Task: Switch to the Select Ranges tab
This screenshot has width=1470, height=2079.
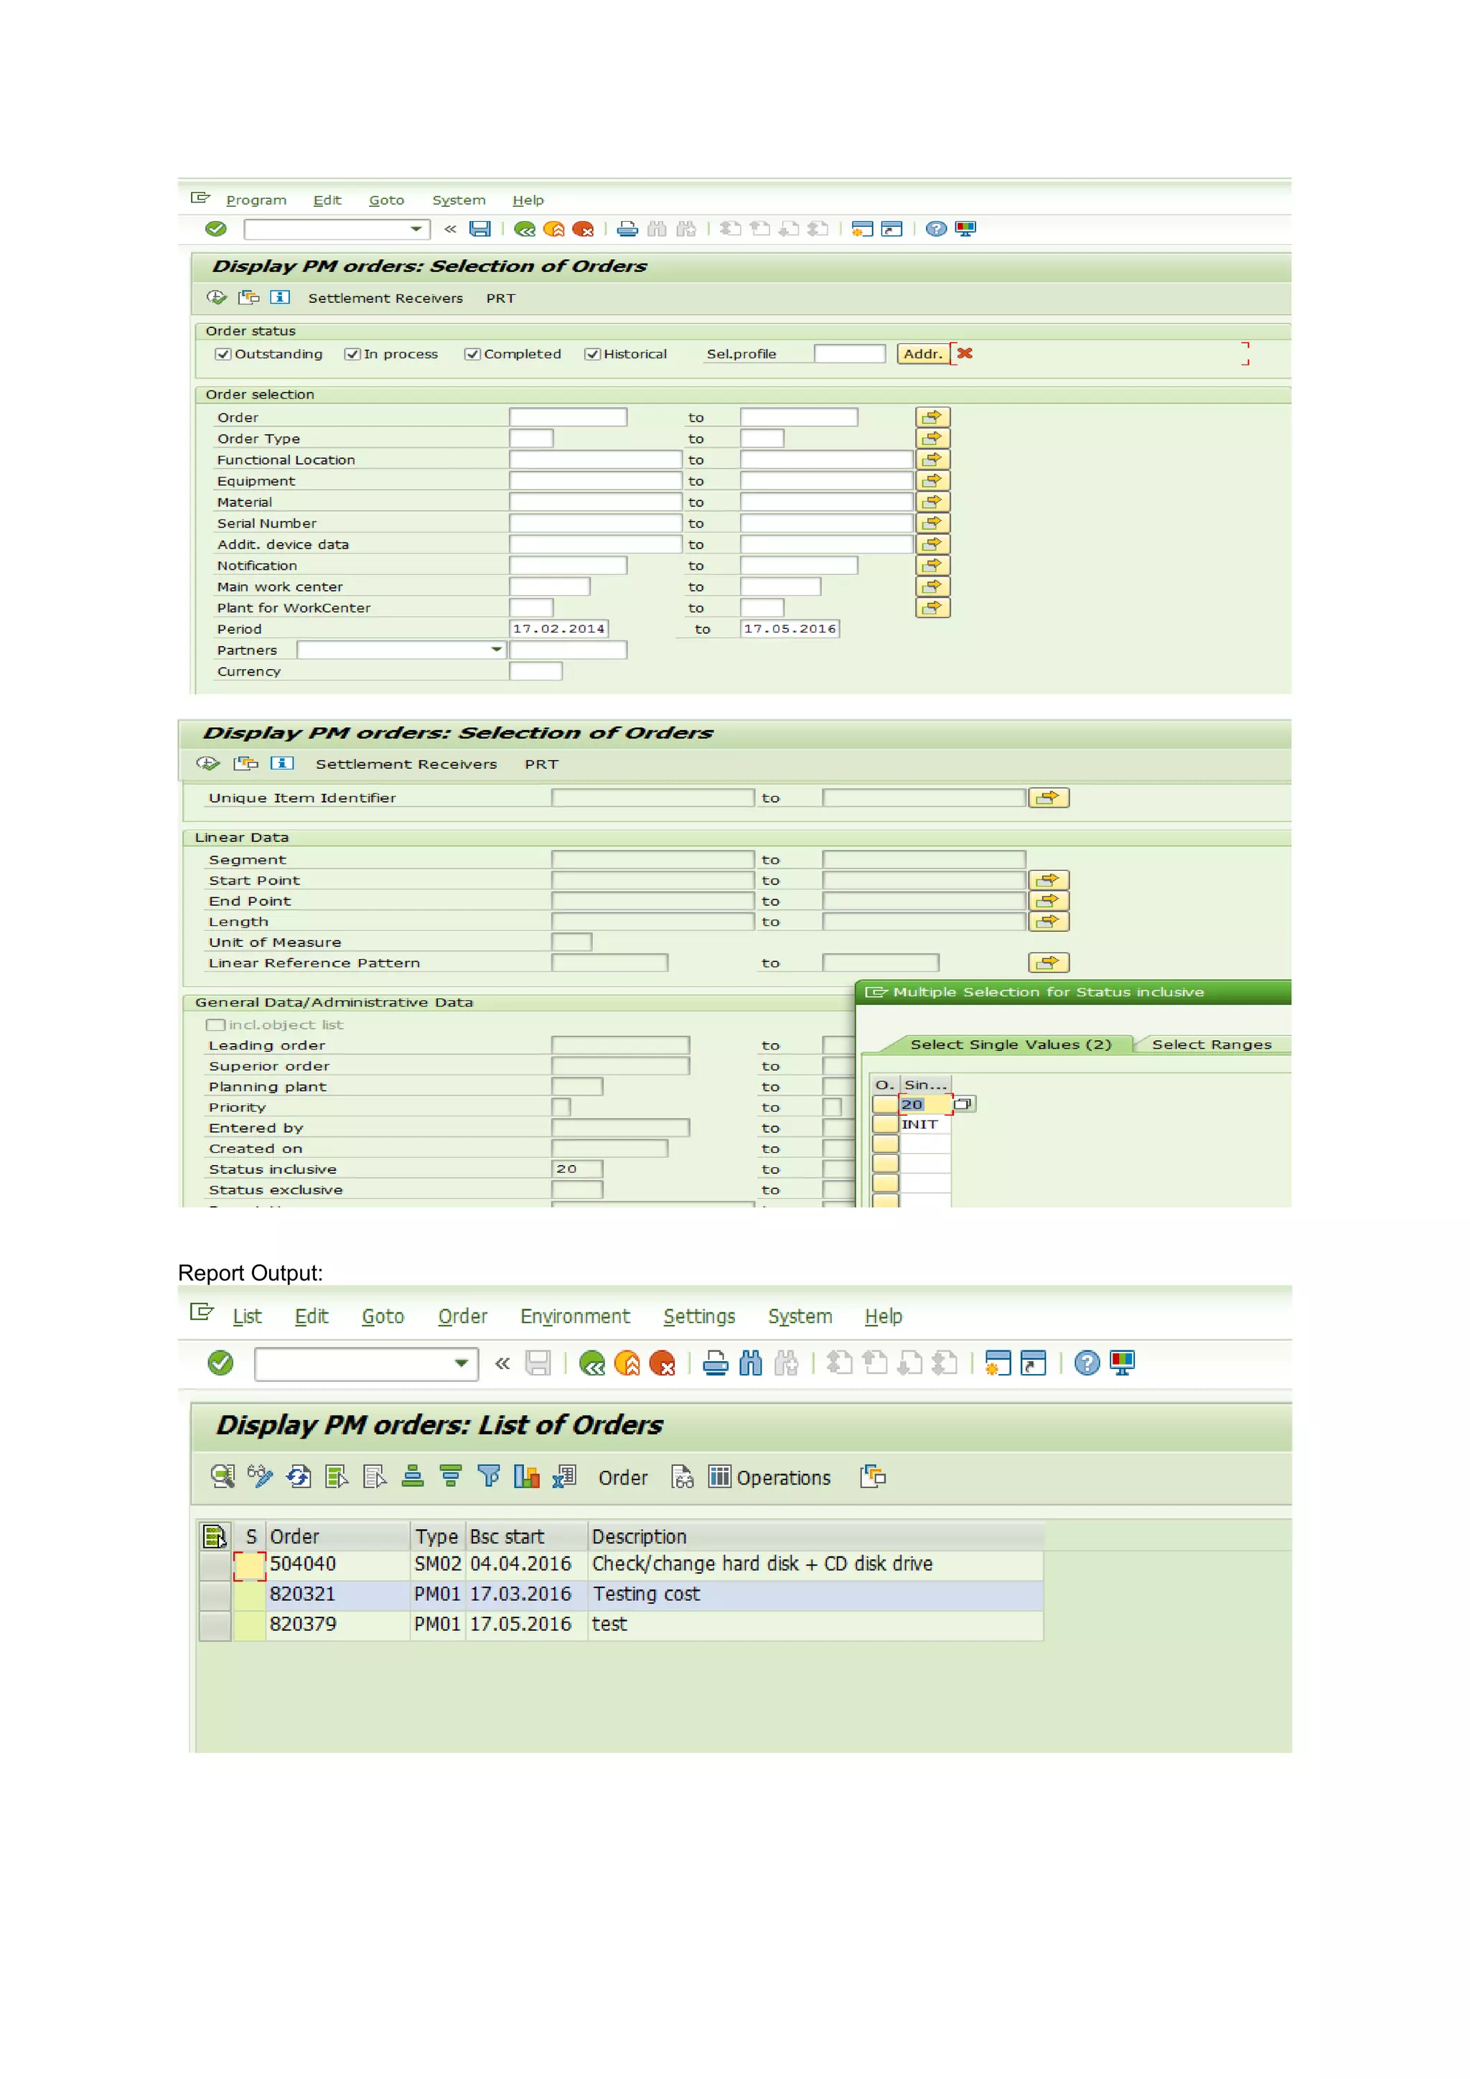Action: (1211, 1044)
